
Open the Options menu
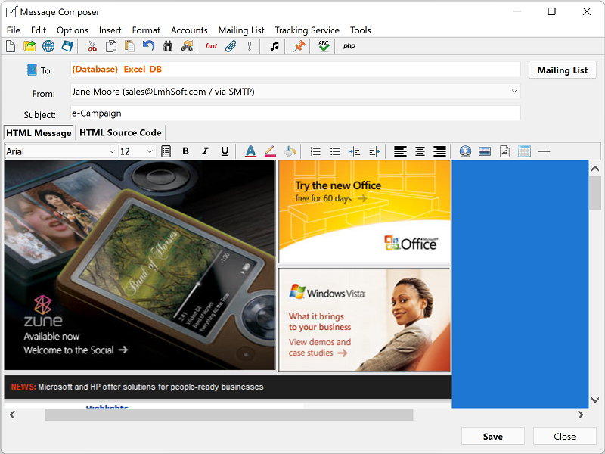[73, 30]
